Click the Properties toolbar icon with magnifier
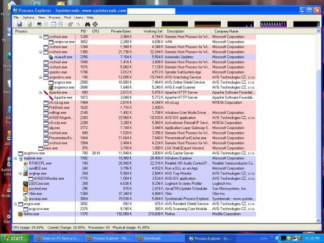The width and height of the screenshot is (324, 243). point(60,24)
